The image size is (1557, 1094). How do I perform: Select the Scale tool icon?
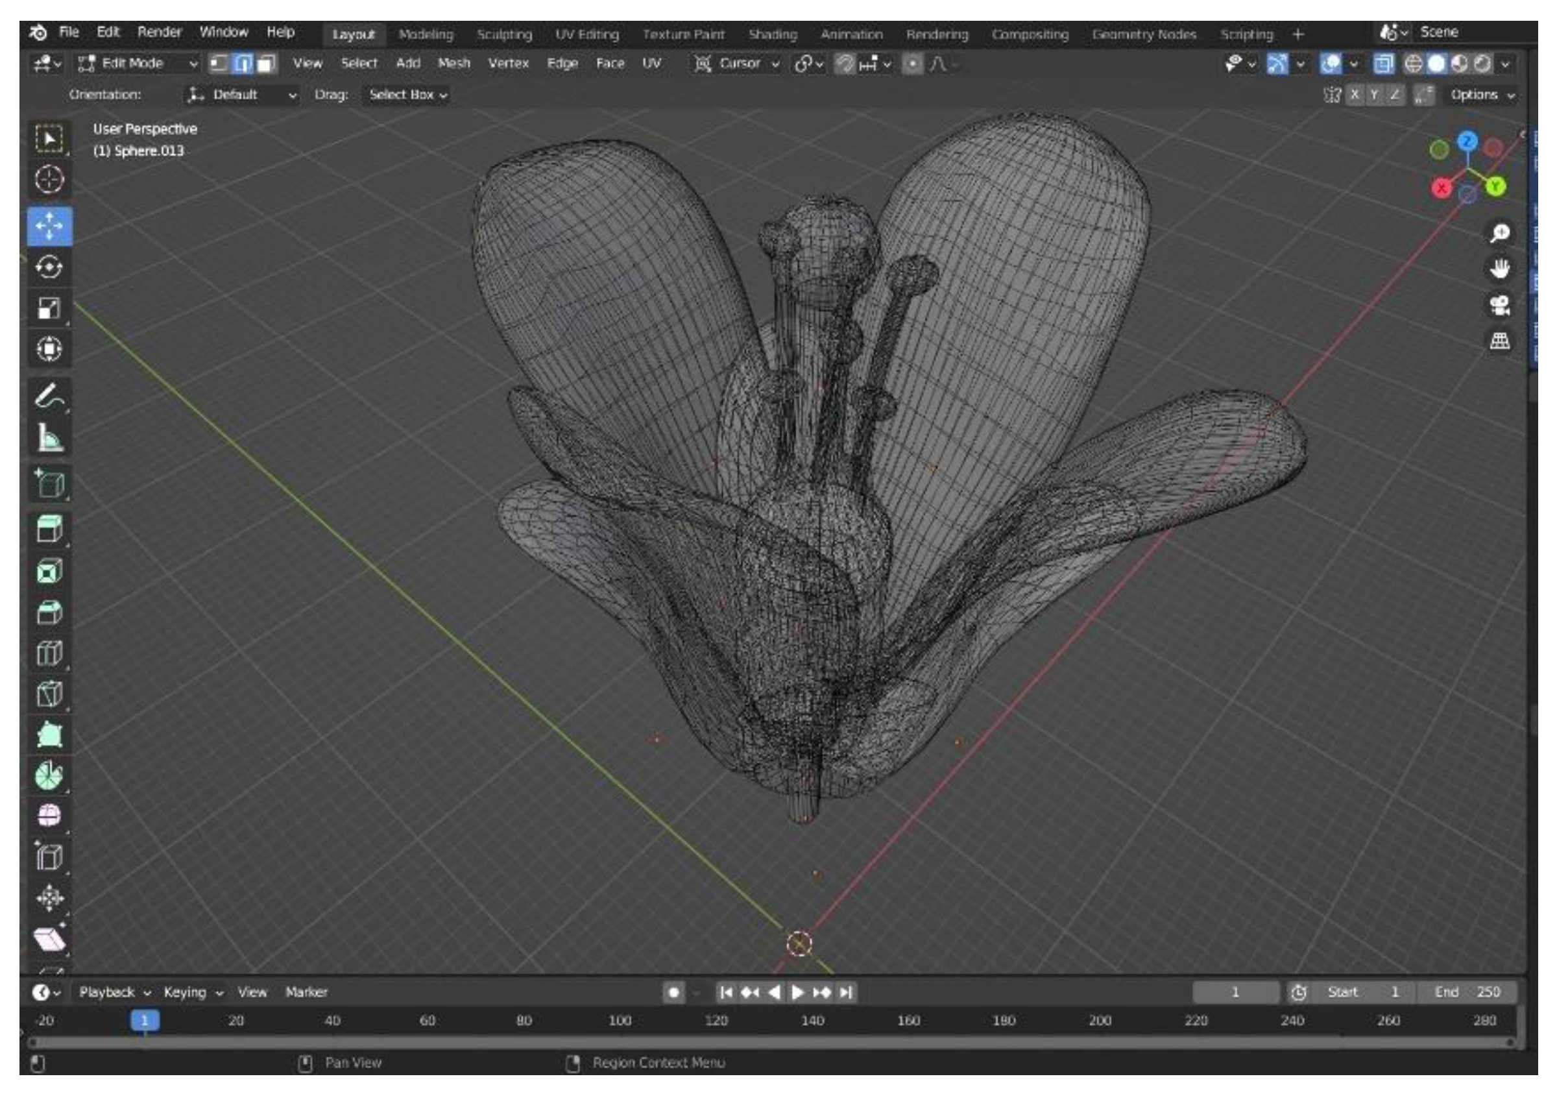pos(49,308)
